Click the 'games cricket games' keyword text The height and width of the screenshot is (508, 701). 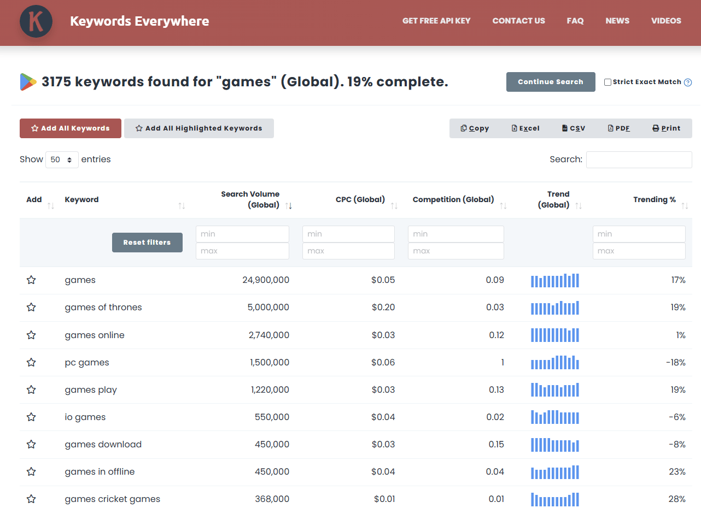(113, 499)
